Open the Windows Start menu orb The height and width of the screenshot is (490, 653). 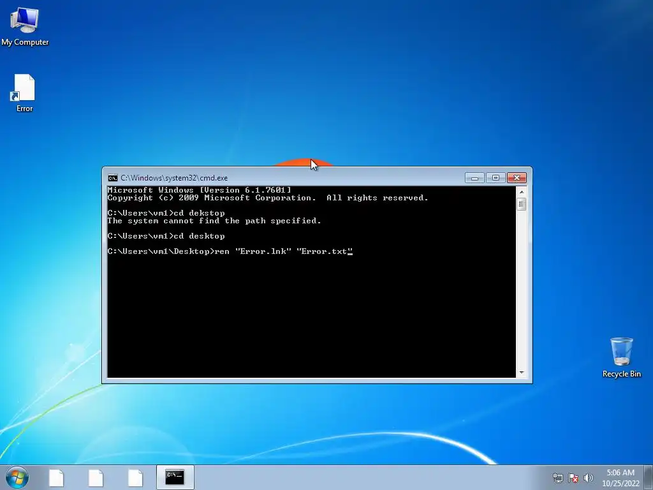coord(17,477)
